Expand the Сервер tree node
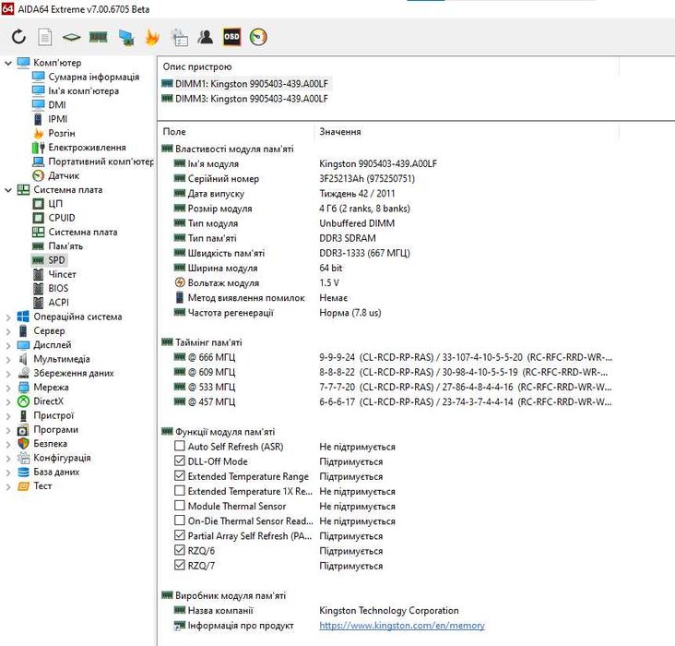The height and width of the screenshot is (646, 675). pos(8,331)
